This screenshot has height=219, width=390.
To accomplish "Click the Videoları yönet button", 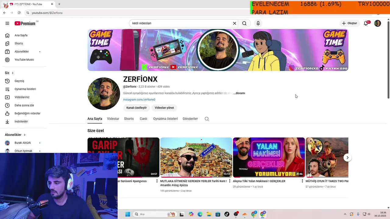I will coord(164,108).
